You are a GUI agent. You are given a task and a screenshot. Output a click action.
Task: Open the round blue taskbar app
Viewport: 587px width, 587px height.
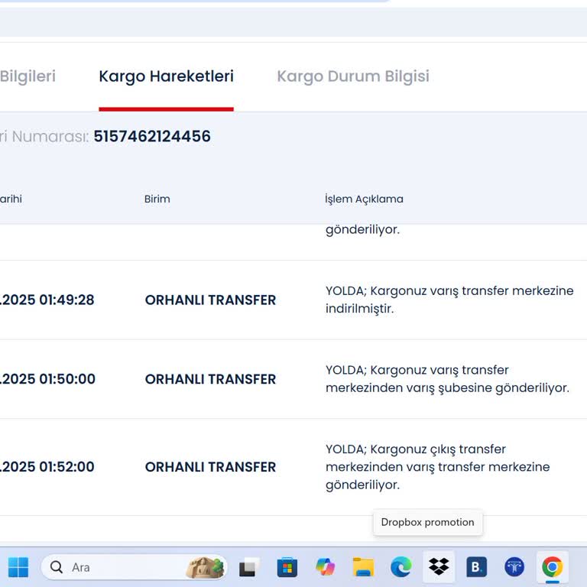[514, 567]
